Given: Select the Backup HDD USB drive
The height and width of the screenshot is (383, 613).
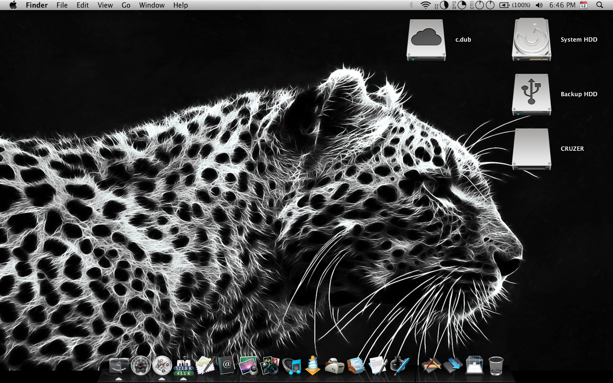Looking at the screenshot, I should [531, 94].
